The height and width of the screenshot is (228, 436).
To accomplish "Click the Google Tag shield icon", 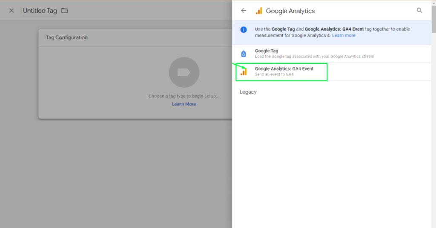I will coord(244,54).
